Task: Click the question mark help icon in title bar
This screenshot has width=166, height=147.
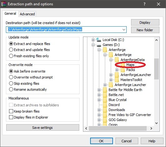Action: (x=144, y=4)
